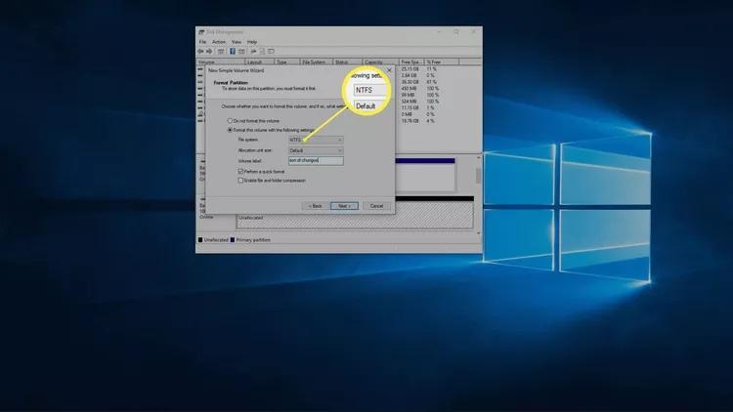Screen dimensions: 733x412
Task: Open the View menu
Action: (x=236, y=42)
